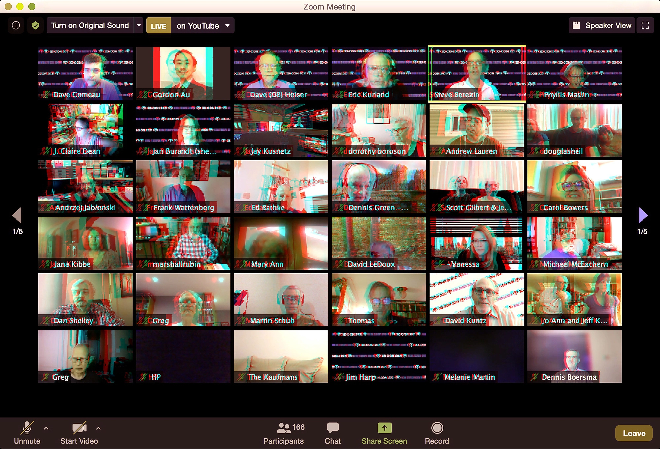Expand Original Sound dropdown arrow
Viewport: 660px width, 449px height.
point(139,25)
